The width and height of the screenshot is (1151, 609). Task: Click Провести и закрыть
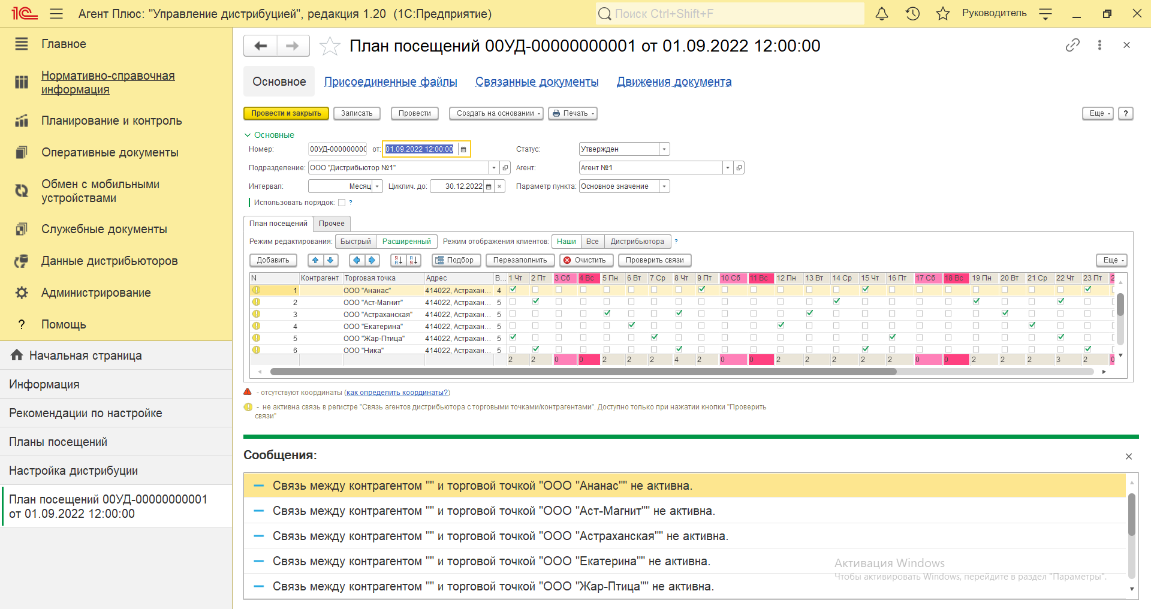tap(286, 113)
